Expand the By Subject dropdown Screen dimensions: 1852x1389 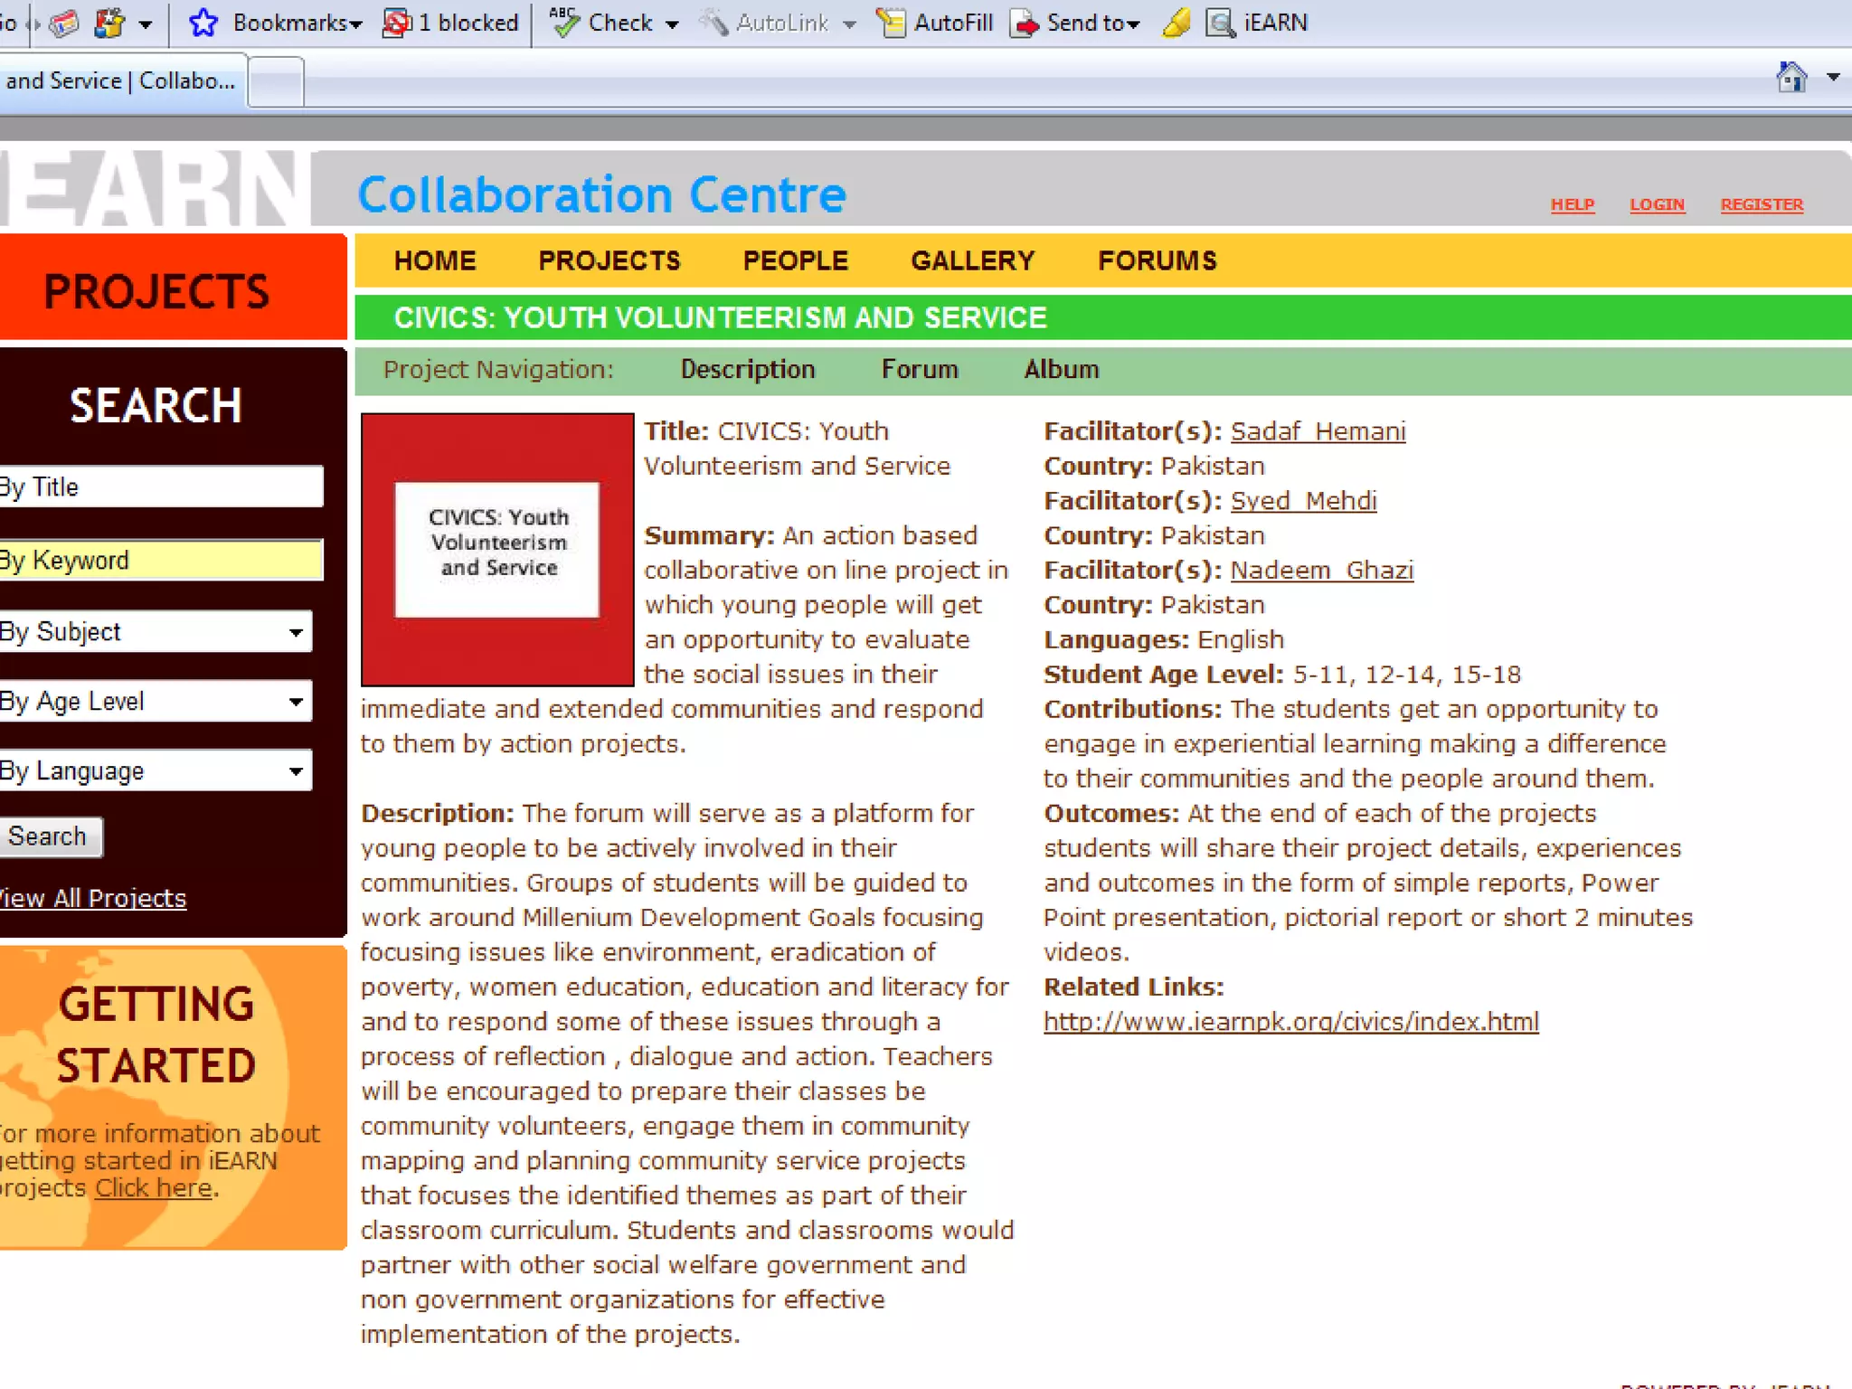[x=295, y=632]
